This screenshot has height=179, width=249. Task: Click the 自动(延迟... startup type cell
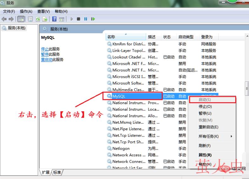[x=188, y=70]
